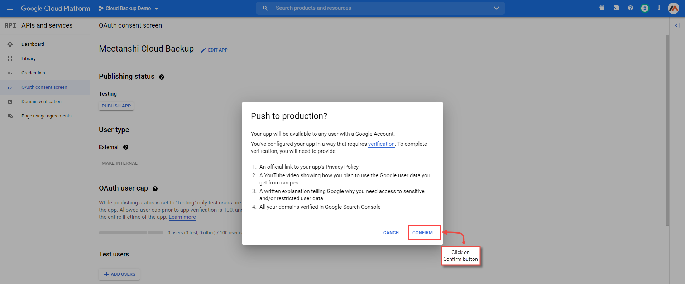Follow the Learn more link
685x284 pixels.
coord(182,217)
